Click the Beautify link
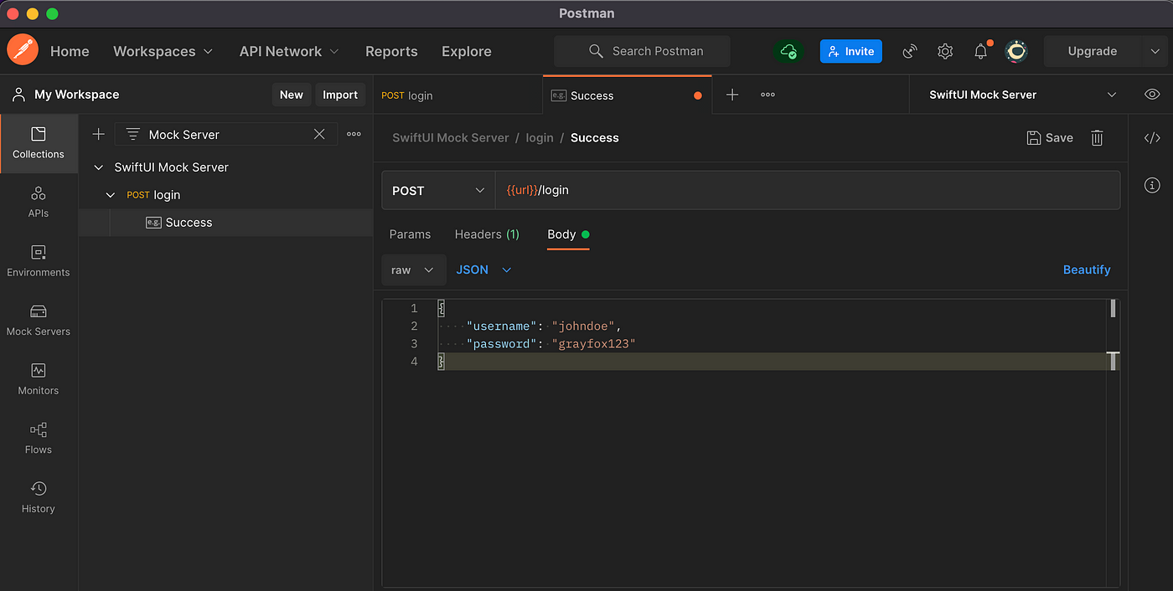Image resolution: width=1173 pixels, height=591 pixels. pos(1087,270)
